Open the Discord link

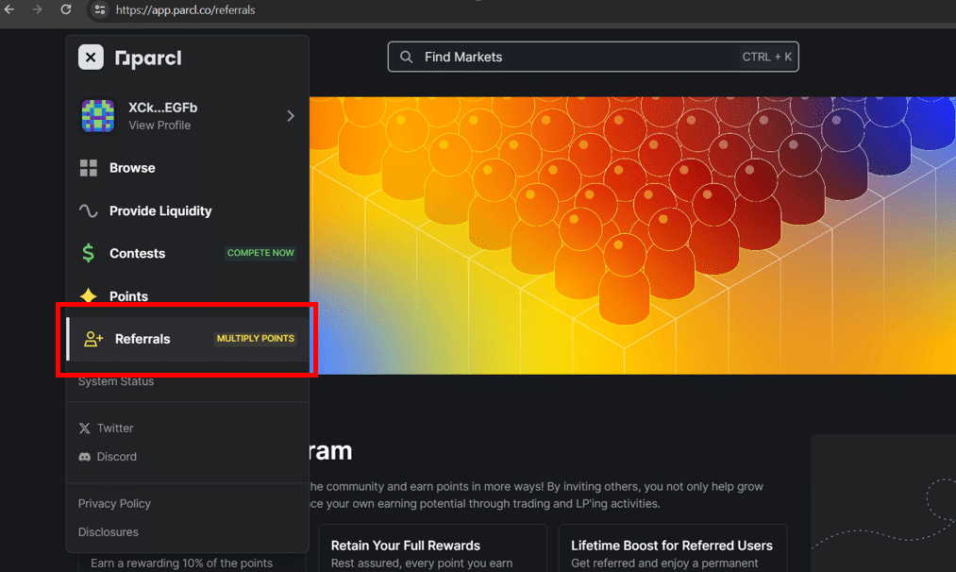click(x=116, y=457)
